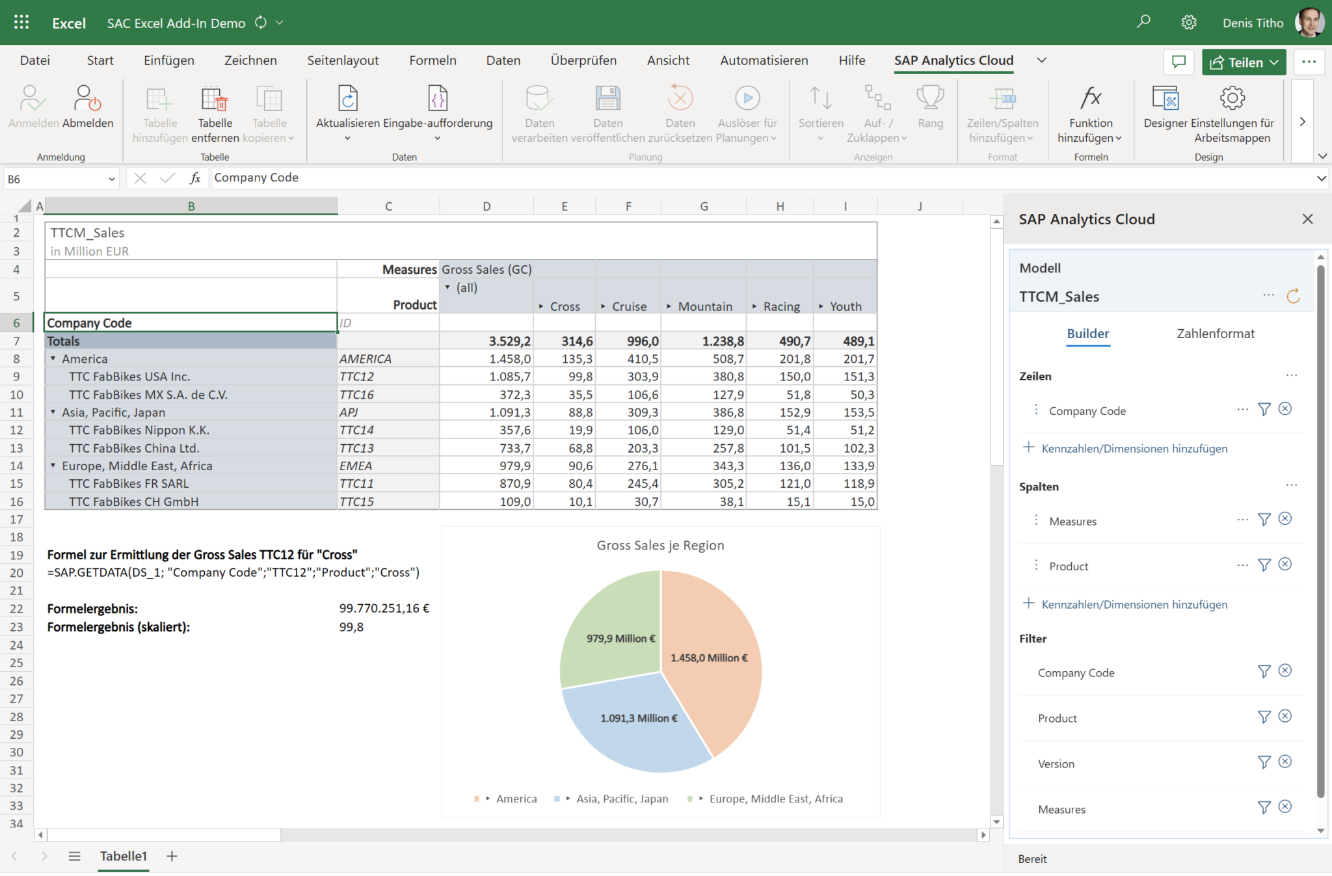Screen dimensions: 1332x876
Task: Collapse the America group in the table
Action: [x=53, y=358]
